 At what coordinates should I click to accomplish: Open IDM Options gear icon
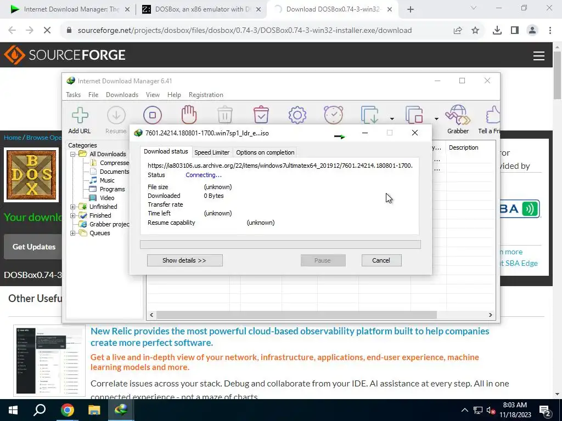coord(297,115)
